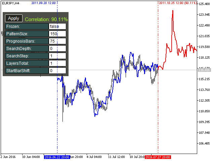The height and width of the screenshot is (161, 215).
Task: Select the Frozen parameter label
Action: 27,26
